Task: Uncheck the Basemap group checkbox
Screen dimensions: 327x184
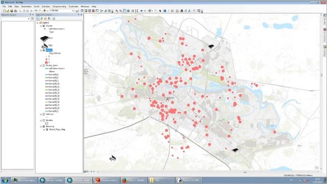Action: [44, 126]
